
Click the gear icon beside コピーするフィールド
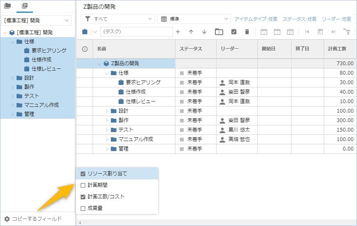point(7,219)
